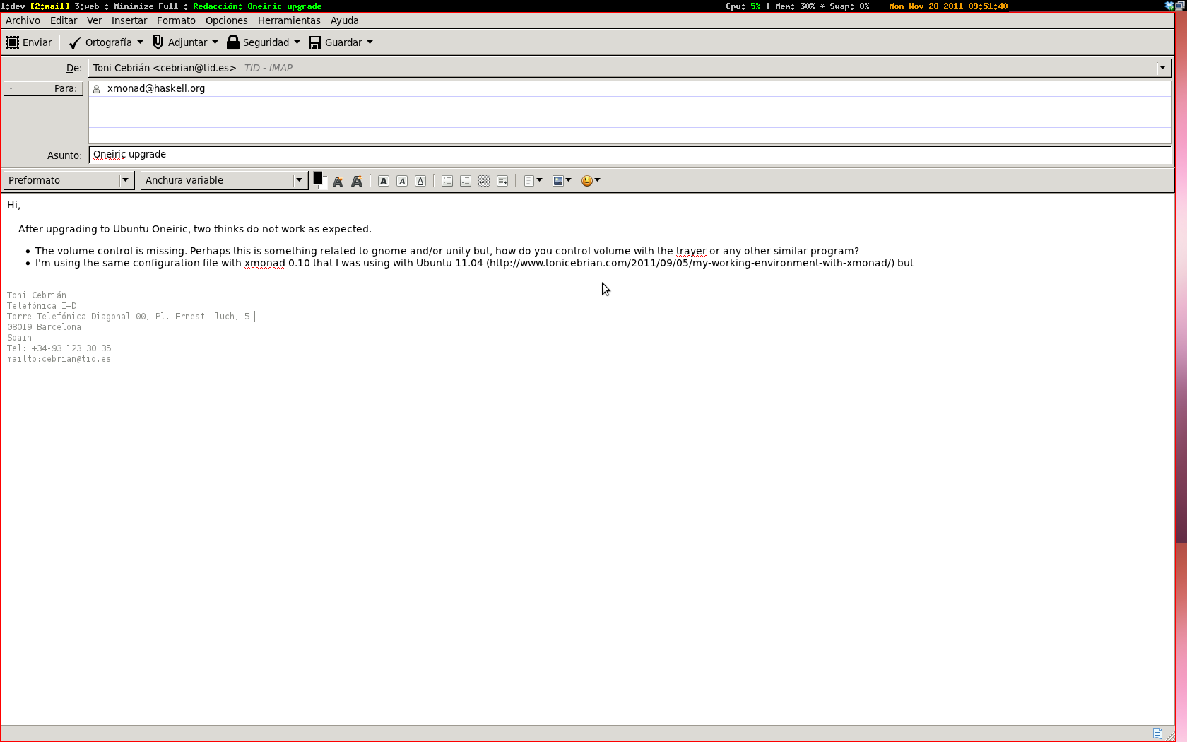Click the 'Hi,' greeting line

click(x=14, y=205)
